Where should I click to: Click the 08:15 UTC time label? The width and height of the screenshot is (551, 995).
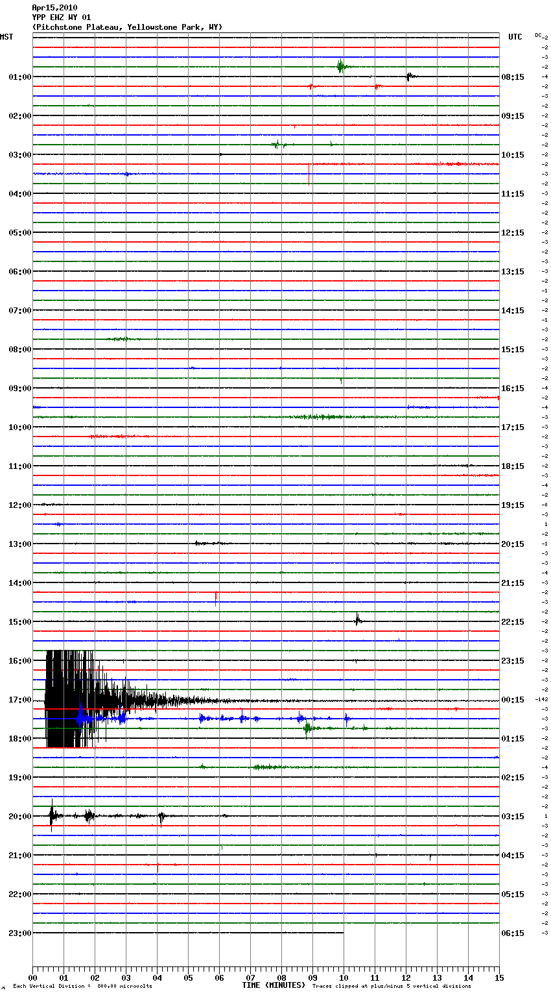click(x=513, y=77)
